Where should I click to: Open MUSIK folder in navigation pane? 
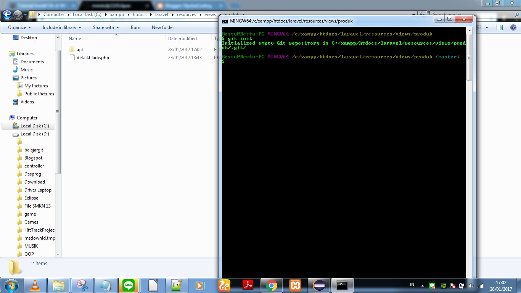coord(31,246)
